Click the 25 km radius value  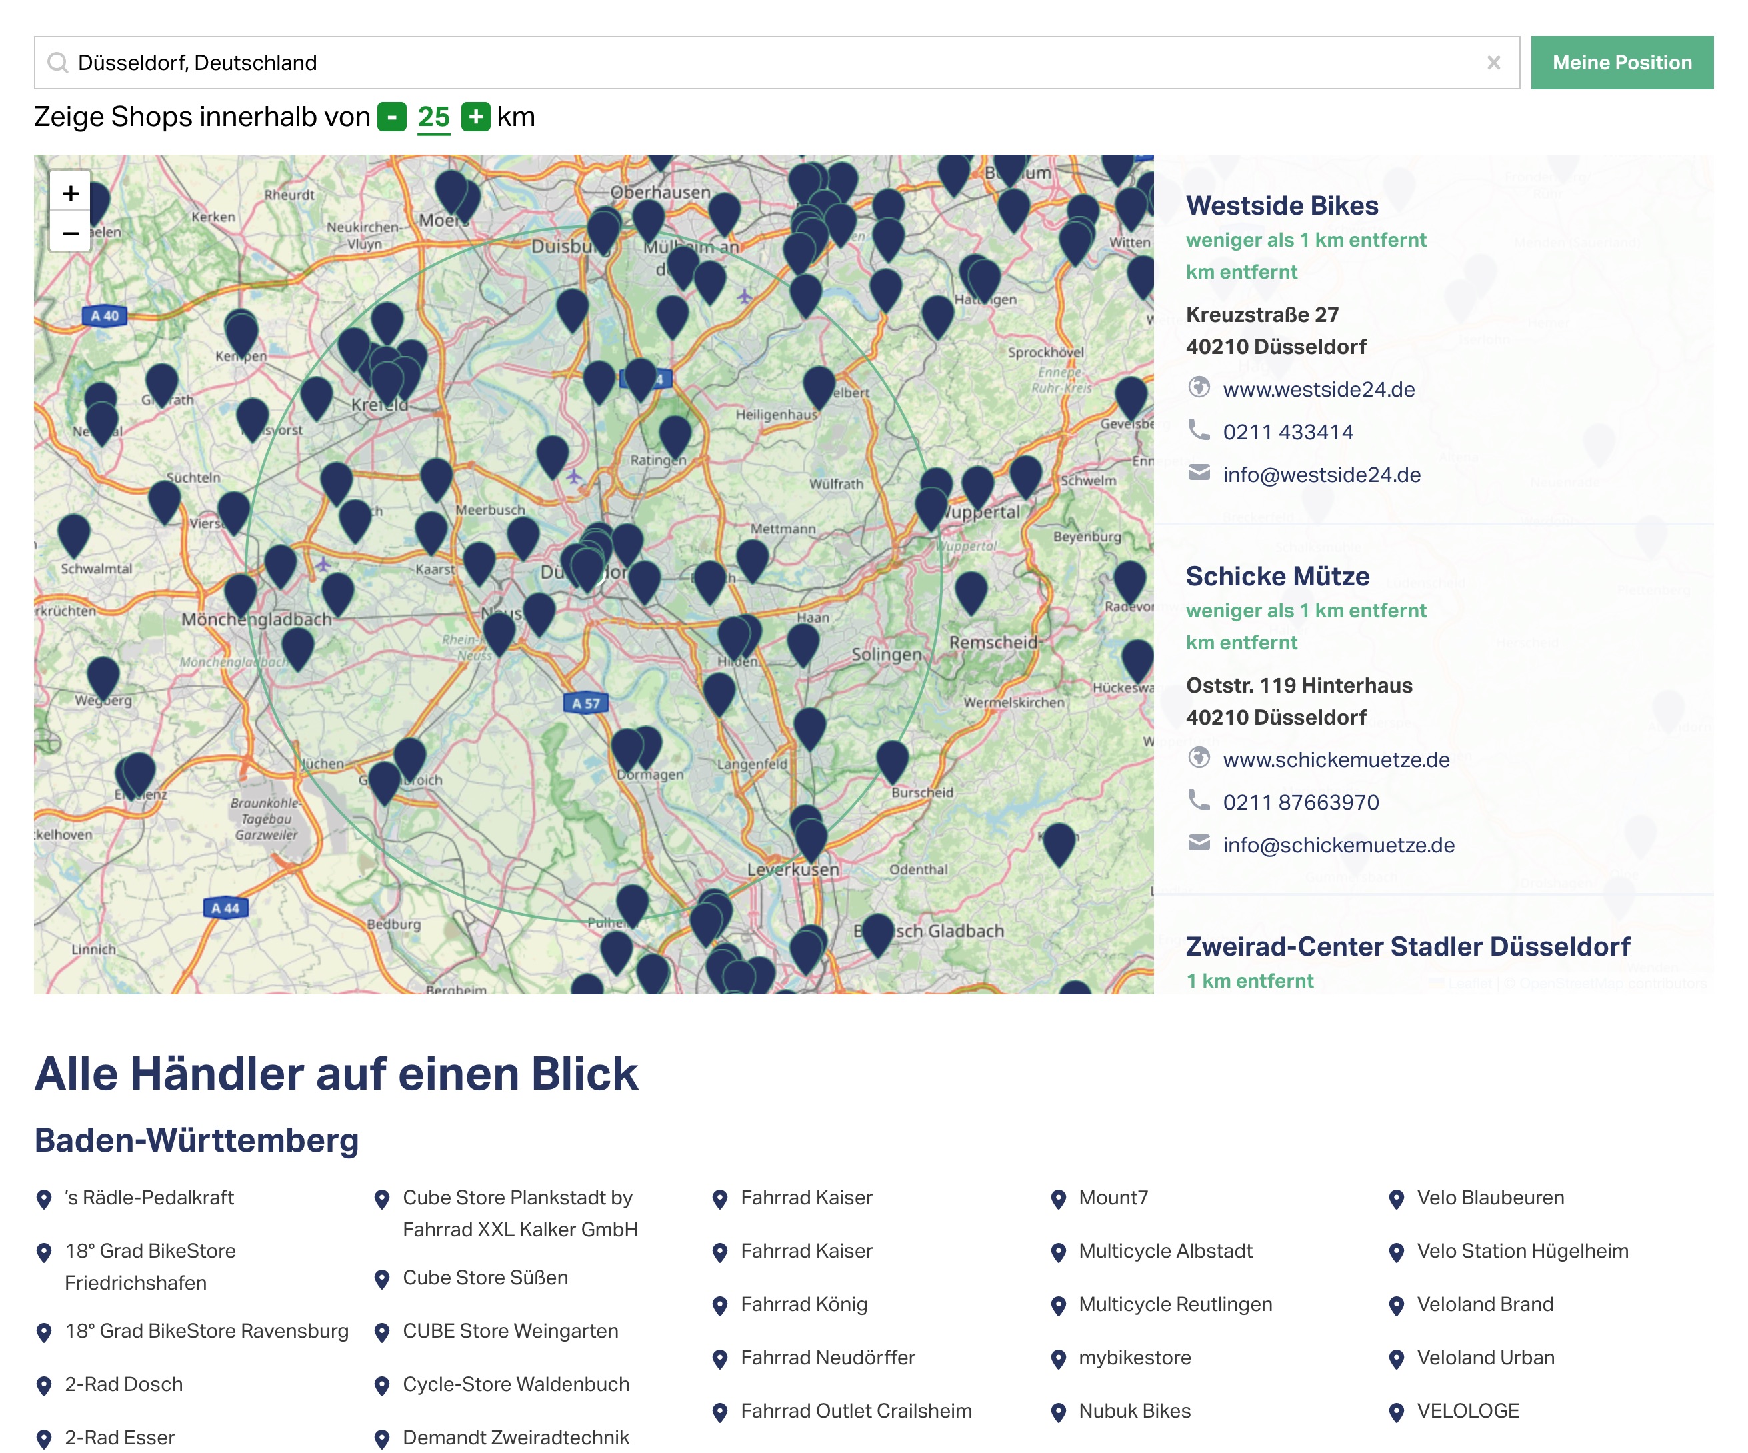tap(433, 117)
